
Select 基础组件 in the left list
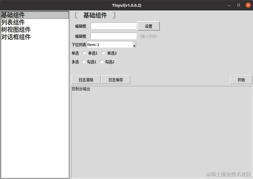click(35, 15)
